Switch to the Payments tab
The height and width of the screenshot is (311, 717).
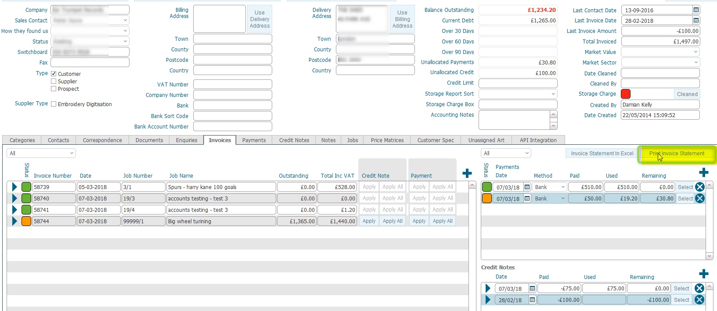click(254, 140)
